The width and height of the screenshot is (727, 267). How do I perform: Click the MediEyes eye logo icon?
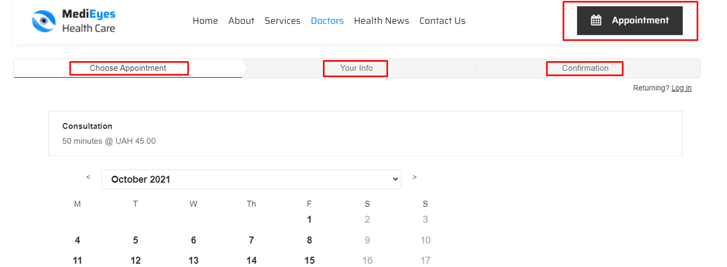44,21
